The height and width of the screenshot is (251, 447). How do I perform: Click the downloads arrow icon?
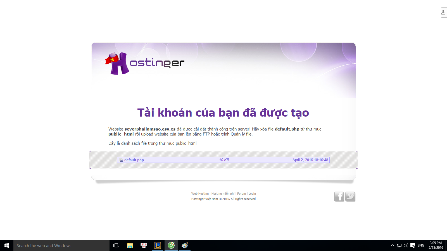[443, 12]
